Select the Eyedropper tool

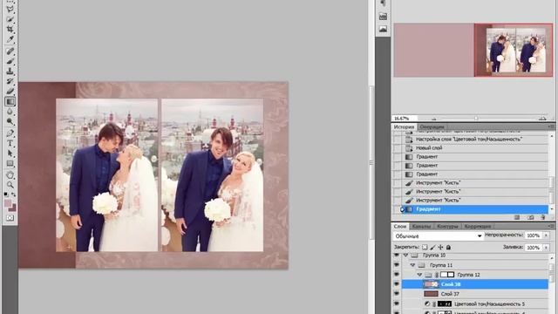10,39
